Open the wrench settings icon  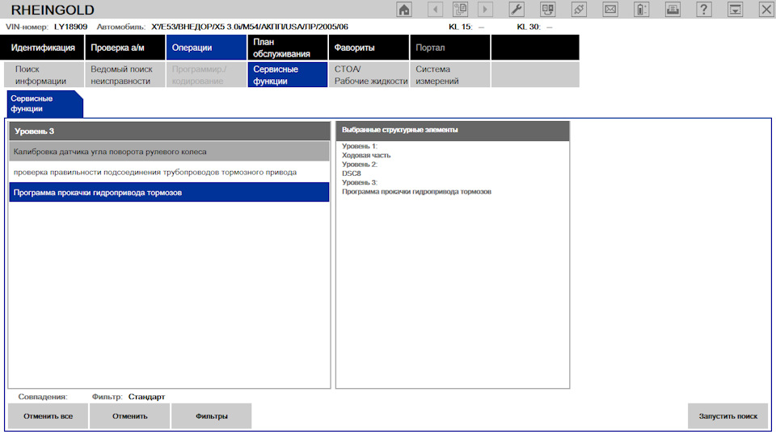point(517,10)
